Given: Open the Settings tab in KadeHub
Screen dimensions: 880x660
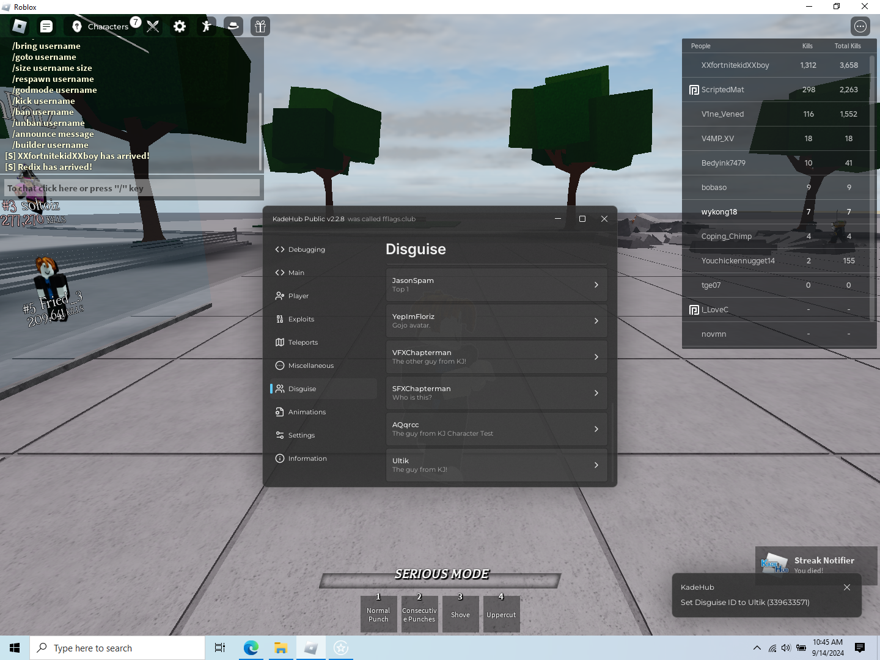Looking at the screenshot, I should click(x=323, y=435).
